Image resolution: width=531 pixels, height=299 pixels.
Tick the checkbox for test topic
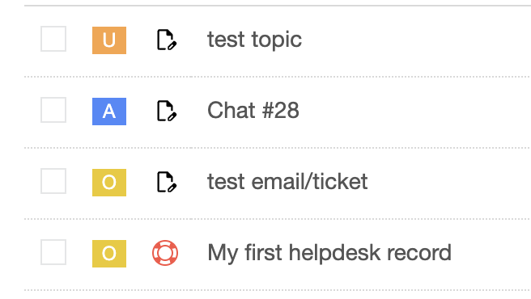(53, 39)
